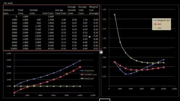The width and height of the screenshot is (180, 101).
Task: Click total cost cell showing 2,360
Action: click(x=51, y=29)
